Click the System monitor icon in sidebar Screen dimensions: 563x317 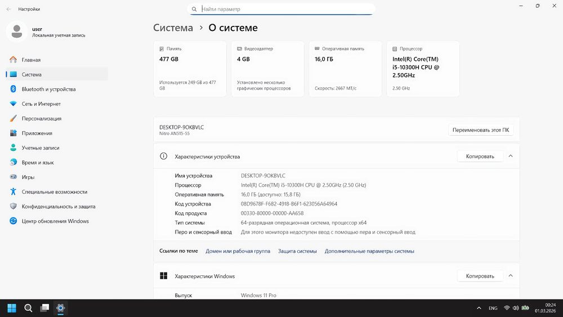click(x=14, y=74)
